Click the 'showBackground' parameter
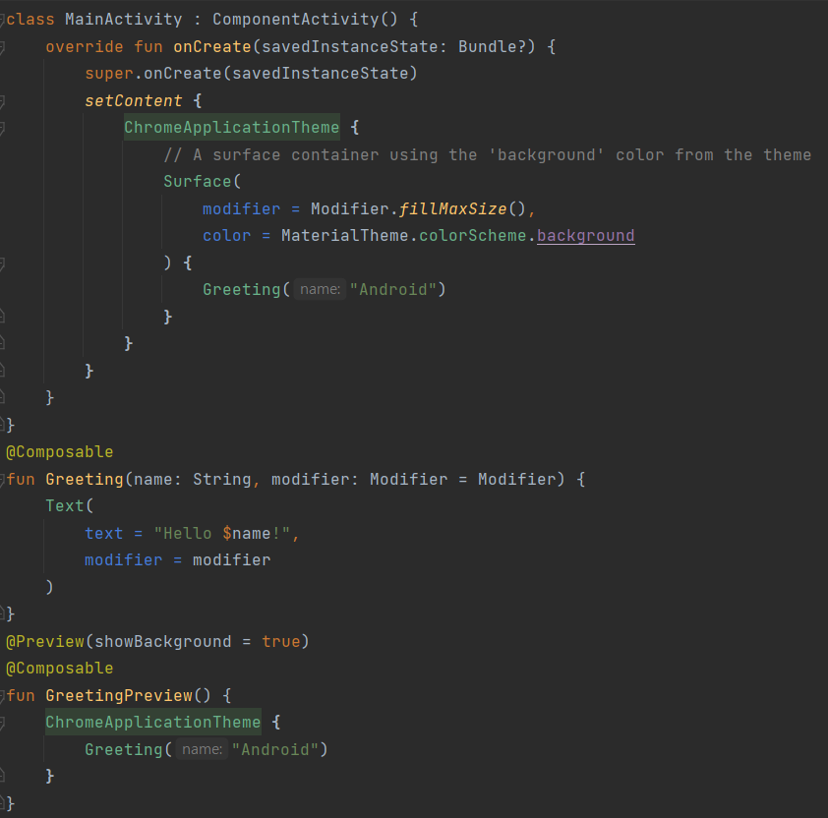Screen dimensions: 828x818 click(162, 641)
